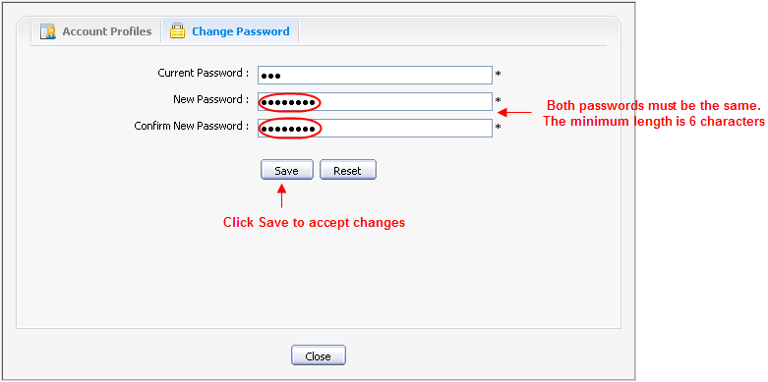The image size is (768, 382).
Task: Click the red arrow pointing at password fields
Action: 514,113
